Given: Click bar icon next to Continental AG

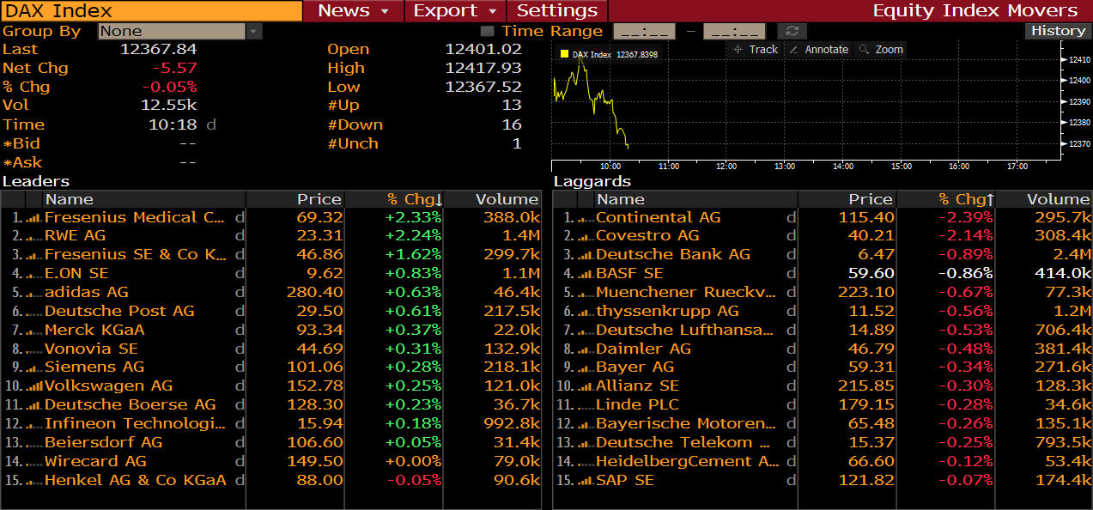Looking at the screenshot, I should tap(586, 218).
